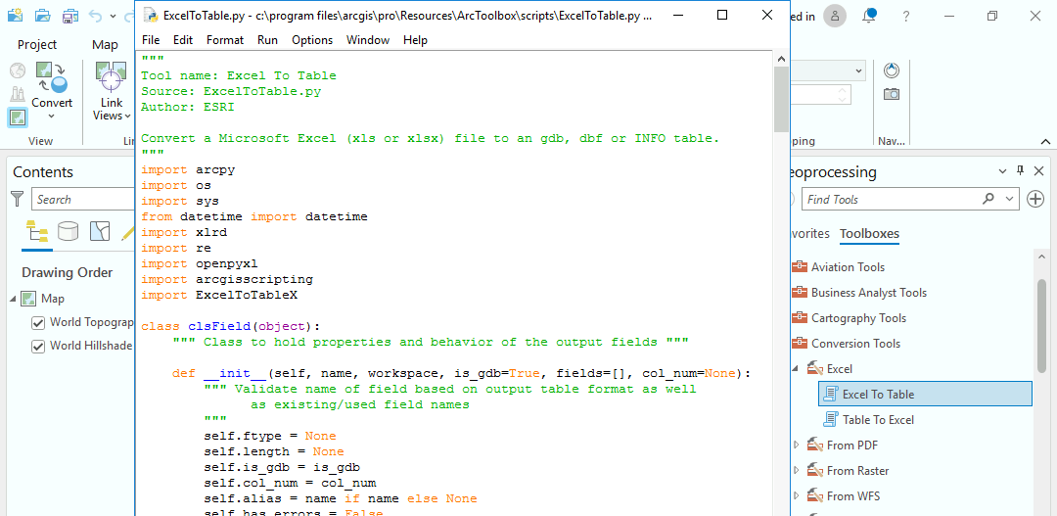This screenshot has height=516, width=1057.
Task: Click the script editor vertical scrollbar thumb
Action: coord(781,99)
